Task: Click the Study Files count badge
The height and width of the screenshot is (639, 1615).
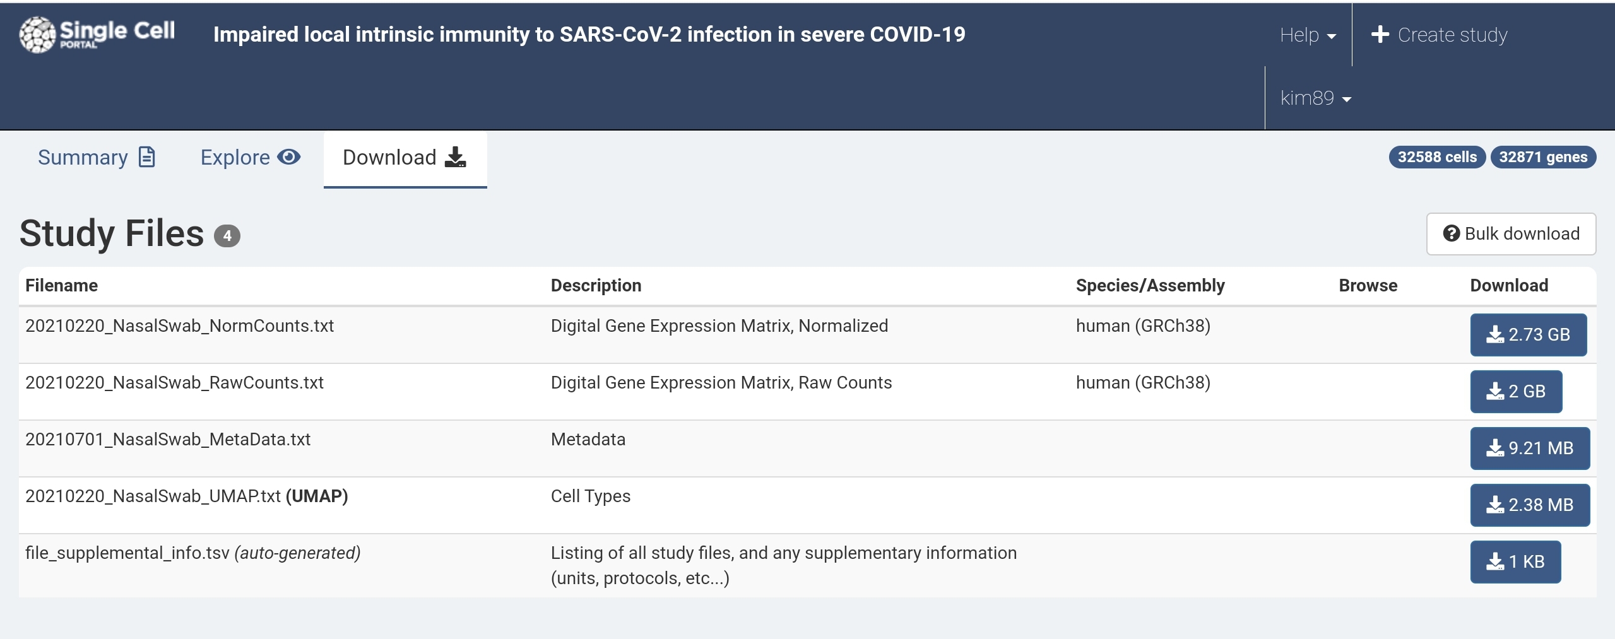Action: click(x=227, y=236)
